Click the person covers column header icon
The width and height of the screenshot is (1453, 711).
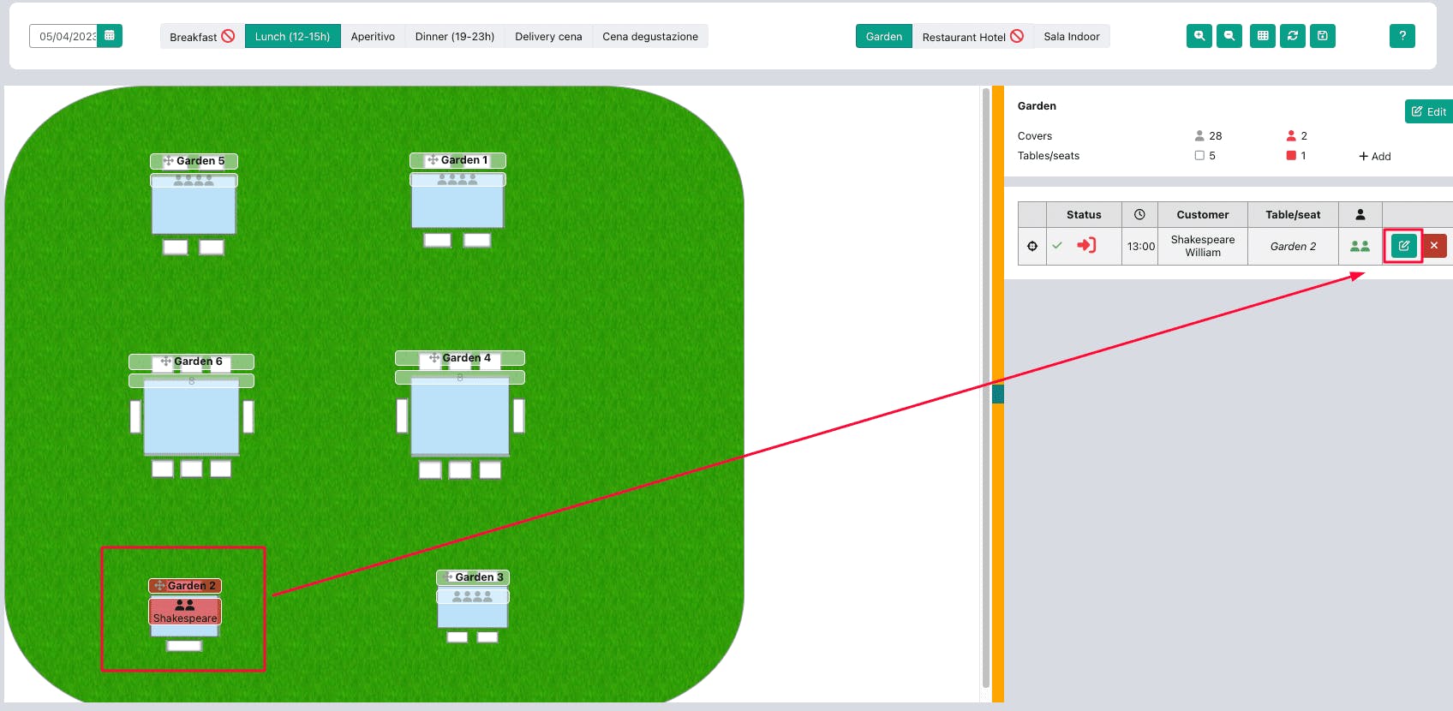click(x=1360, y=215)
